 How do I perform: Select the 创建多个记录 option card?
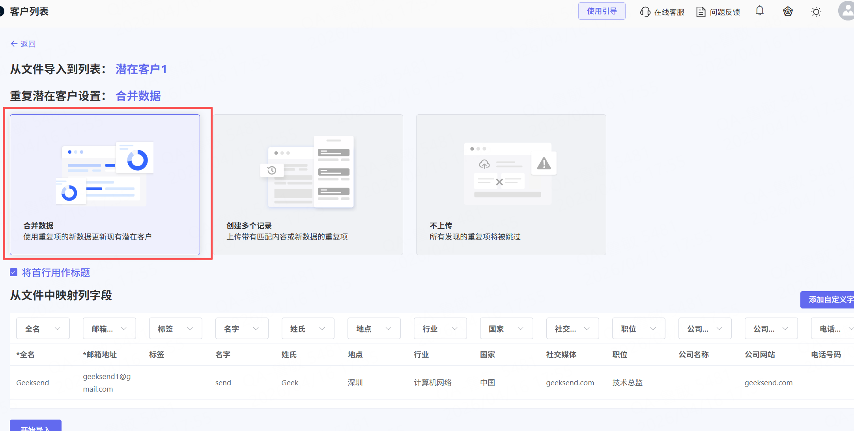click(307, 185)
